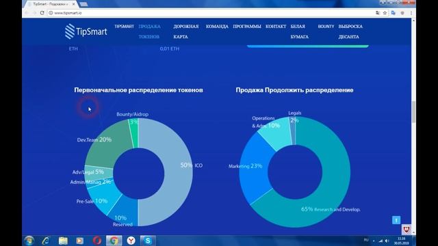Open КОМАНДА nav item
Screen dimensions: 438x246
217,26
